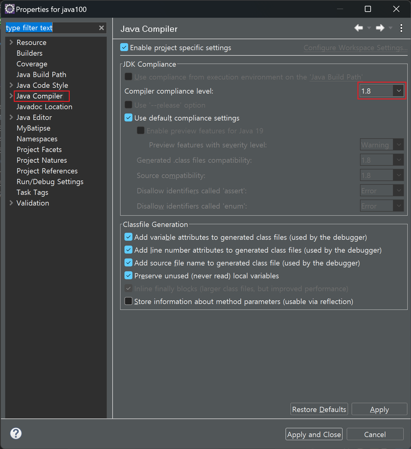Maximize the Properties dialog window

(x=368, y=9)
